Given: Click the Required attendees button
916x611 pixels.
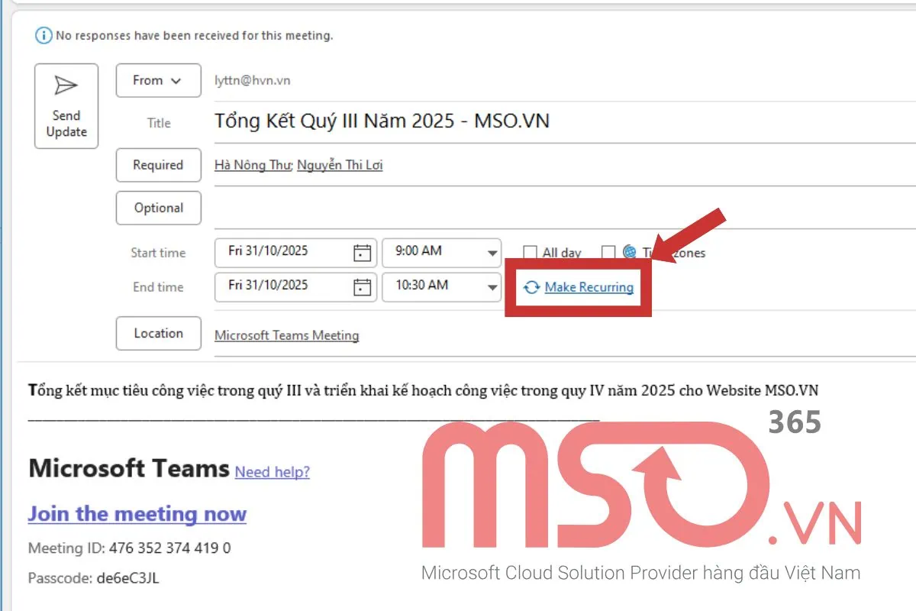Looking at the screenshot, I should (158, 165).
